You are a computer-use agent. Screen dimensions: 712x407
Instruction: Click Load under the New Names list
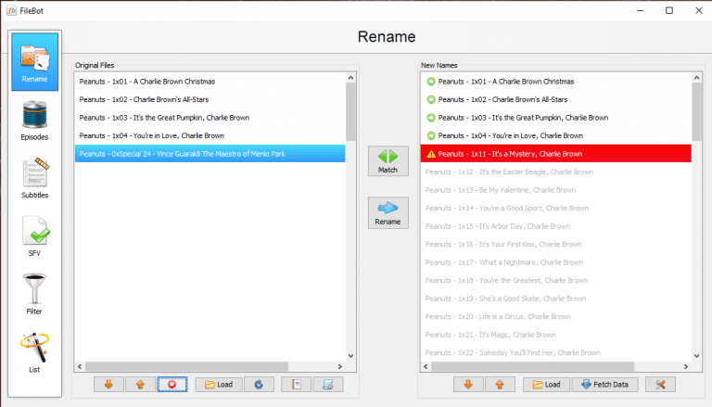tap(544, 384)
